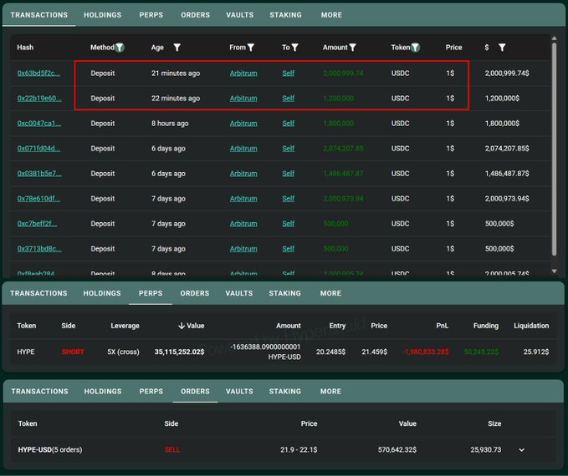This screenshot has height=476, width=568.
Task: Open Arbitrum link for 22 minutes ago deposit
Action: pos(243,99)
